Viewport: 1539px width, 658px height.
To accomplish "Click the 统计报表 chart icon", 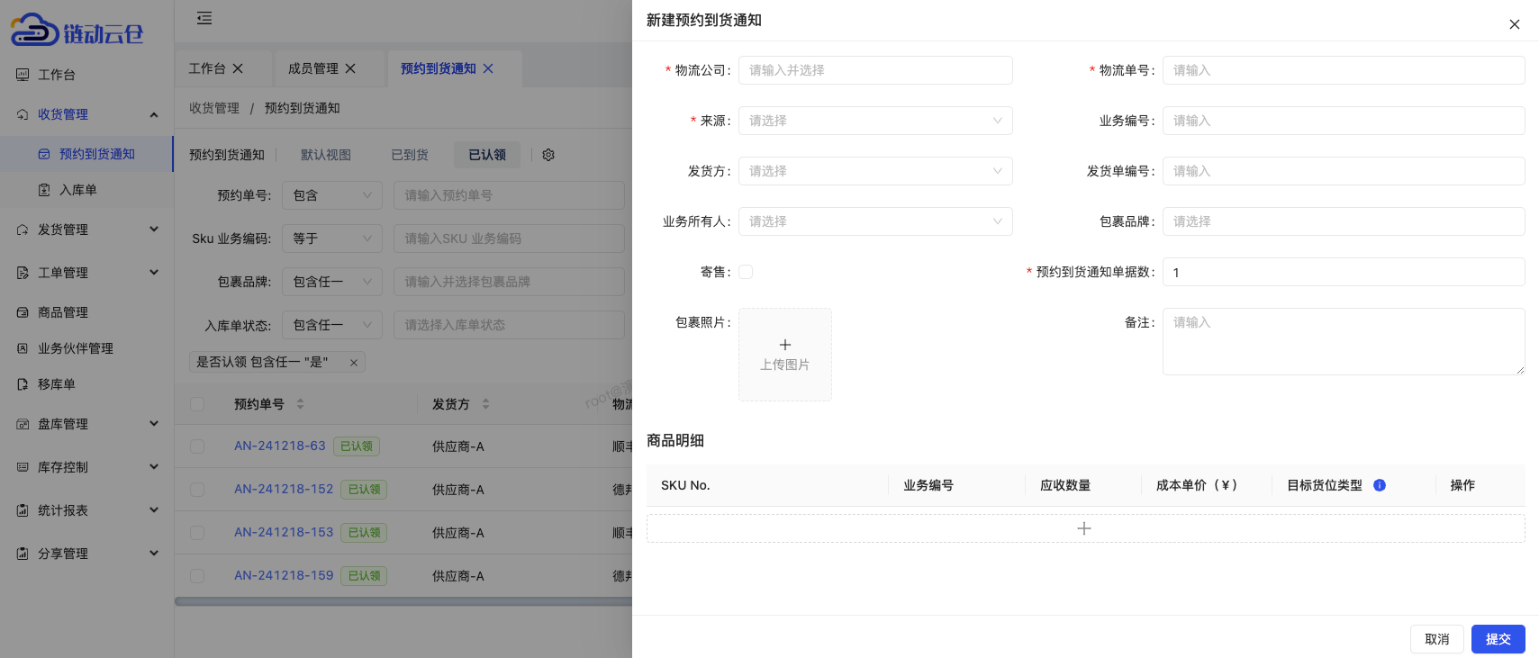I will [x=23, y=510].
